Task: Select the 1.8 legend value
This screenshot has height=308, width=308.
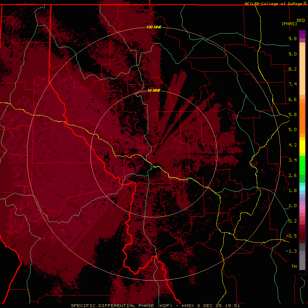Action: click(x=293, y=191)
